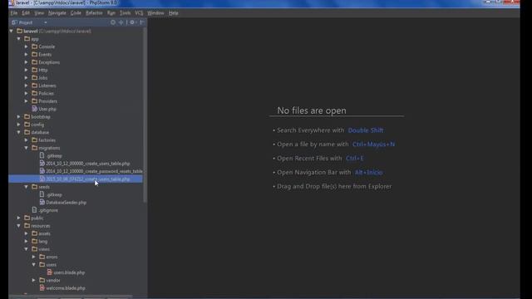532x299 pixels.
Task: Open the Tools menu
Action: coord(125,13)
